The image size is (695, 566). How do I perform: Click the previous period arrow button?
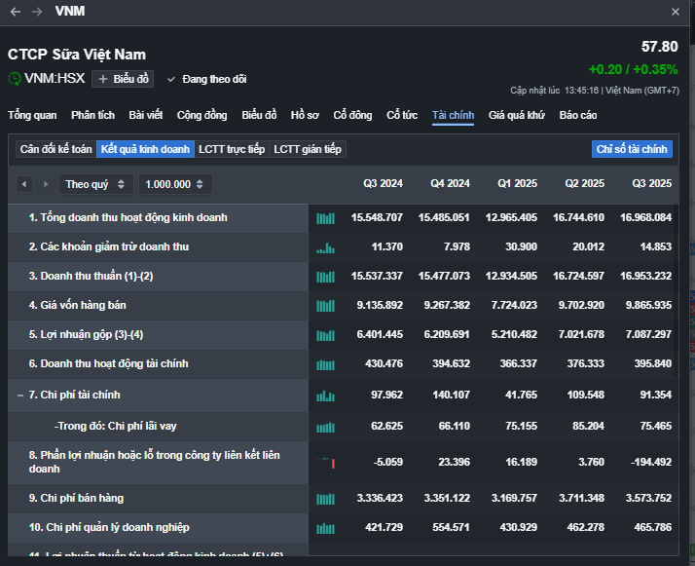tap(25, 184)
